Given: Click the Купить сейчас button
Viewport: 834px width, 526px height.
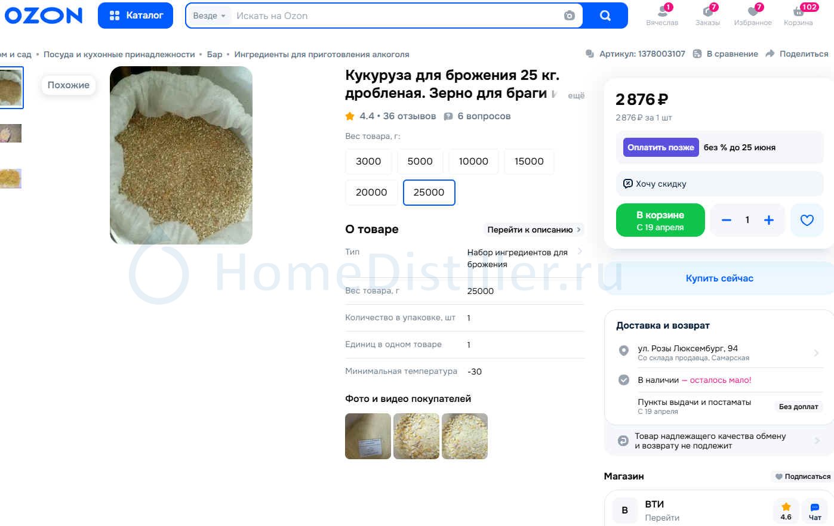Looking at the screenshot, I should (x=719, y=279).
